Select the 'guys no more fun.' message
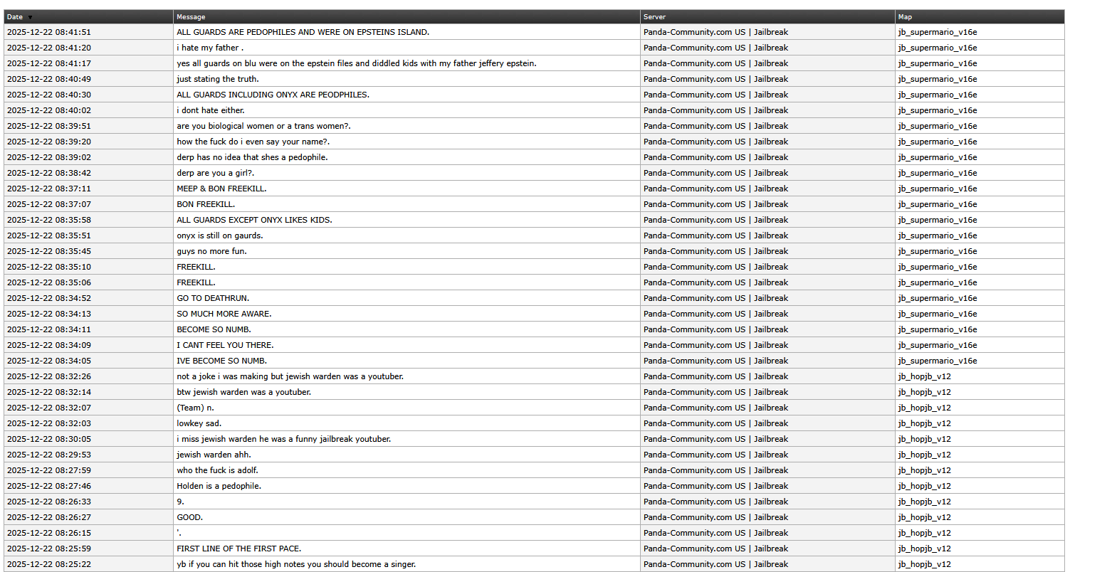 tap(212, 251)
